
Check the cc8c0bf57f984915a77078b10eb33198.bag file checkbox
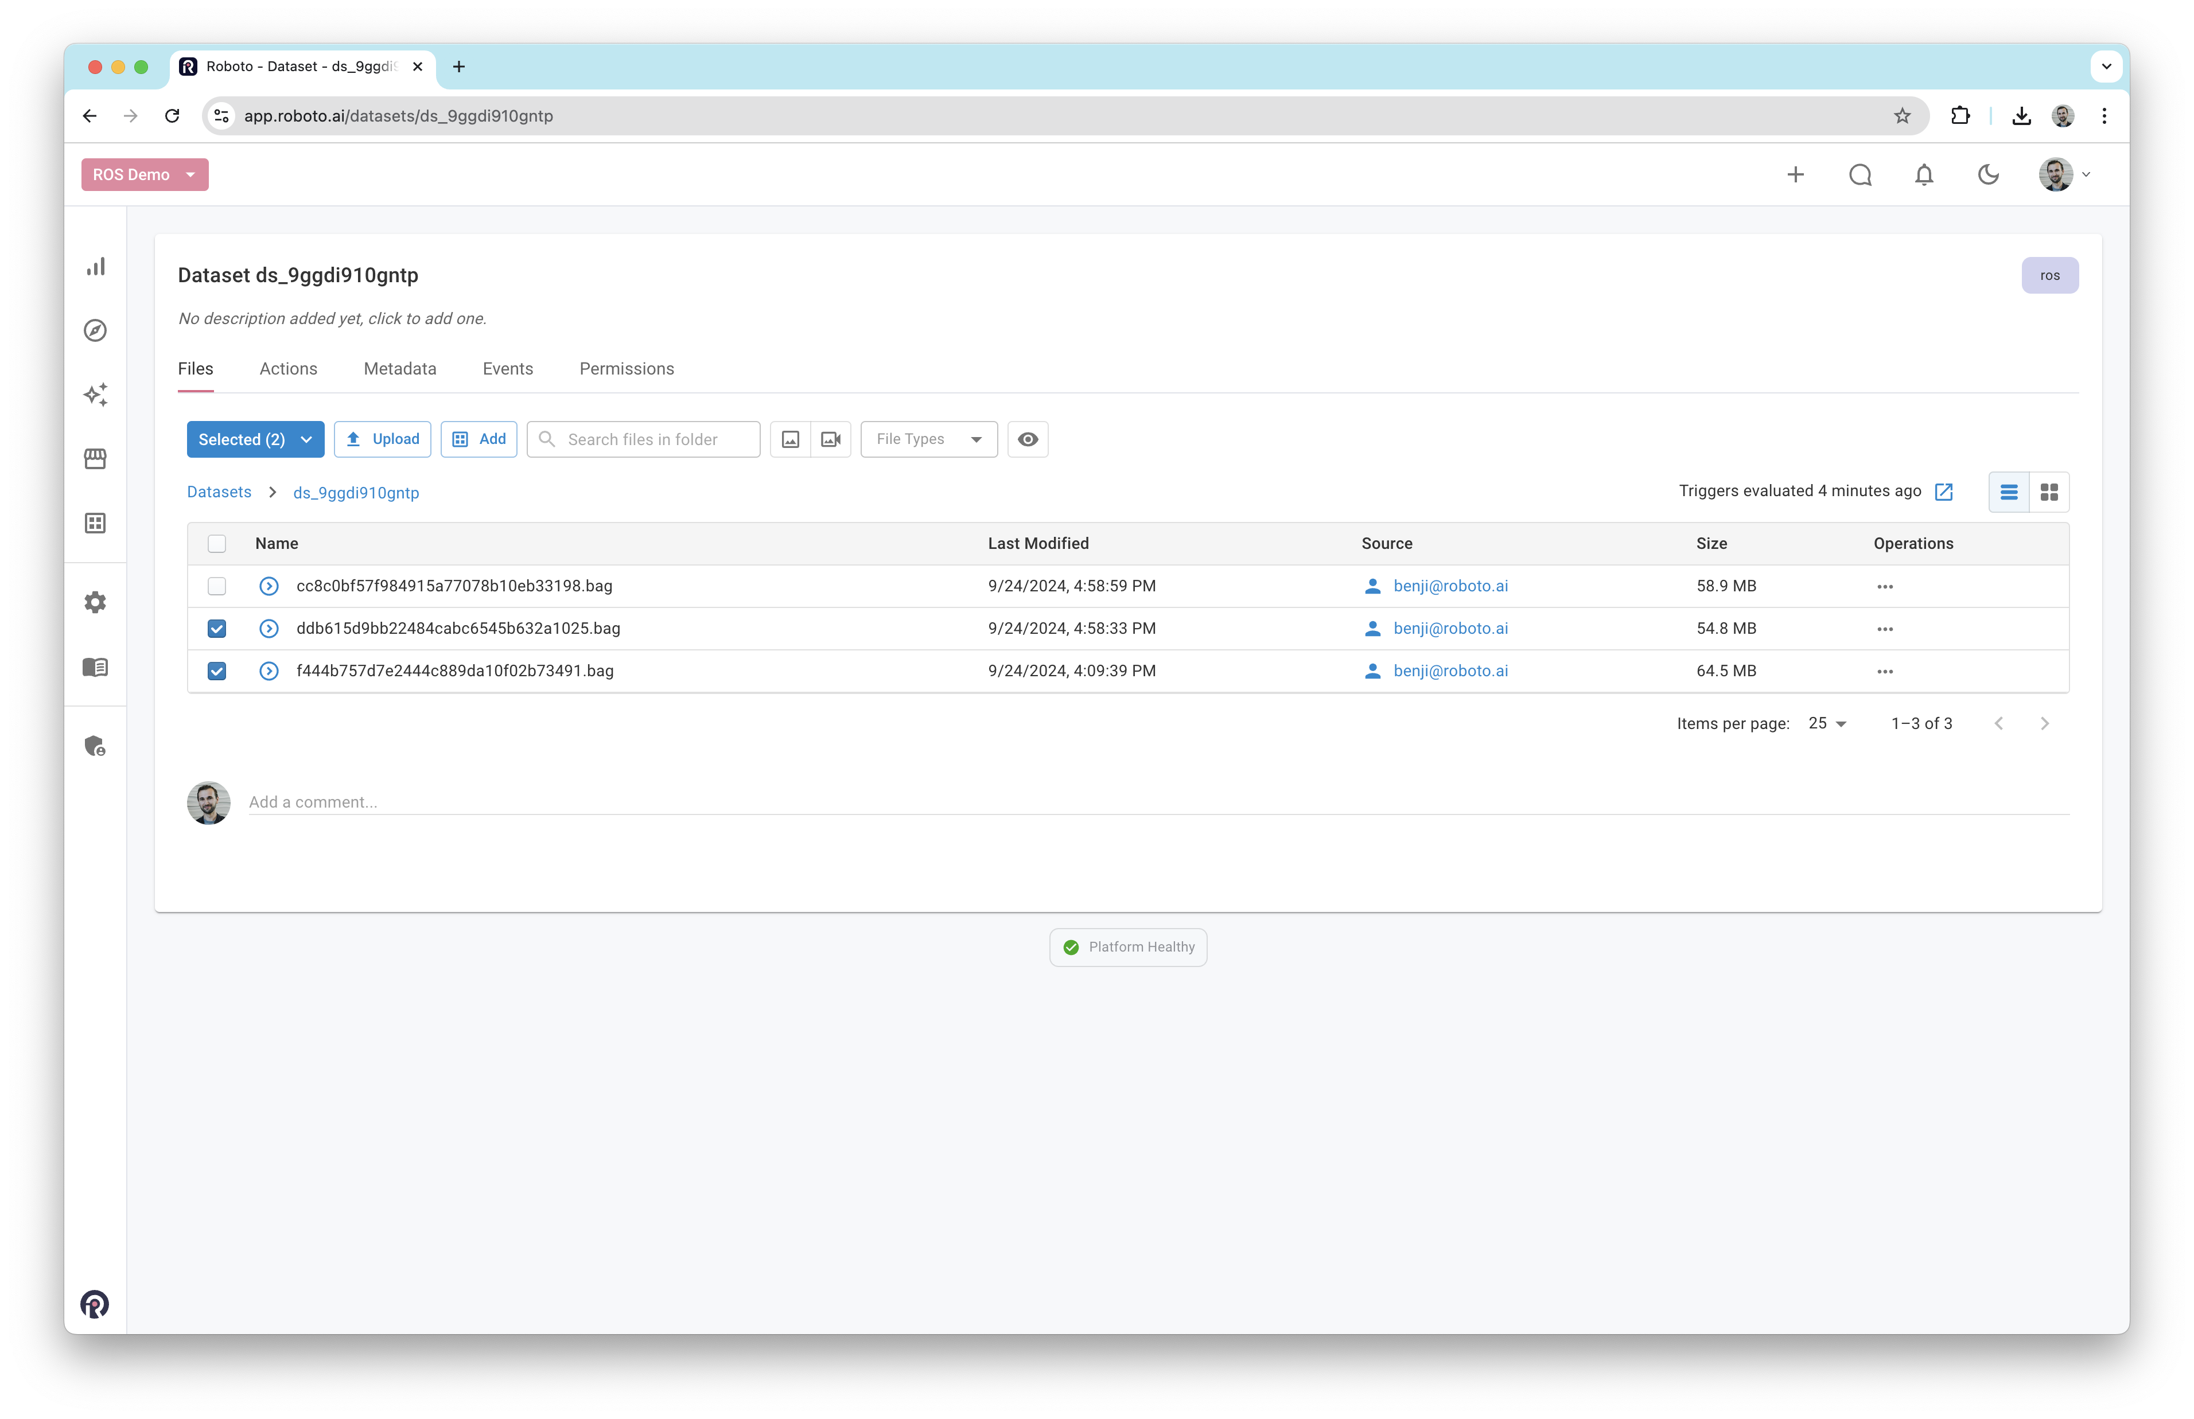(216, 586)
